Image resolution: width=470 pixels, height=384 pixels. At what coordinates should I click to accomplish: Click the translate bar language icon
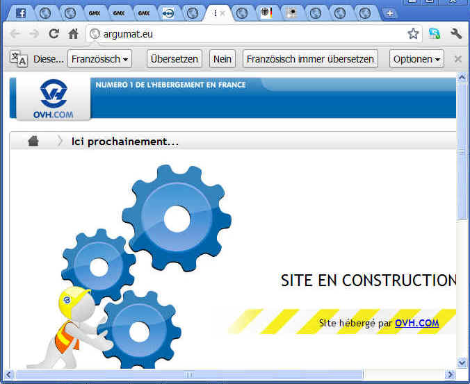[x=19, y=58]
